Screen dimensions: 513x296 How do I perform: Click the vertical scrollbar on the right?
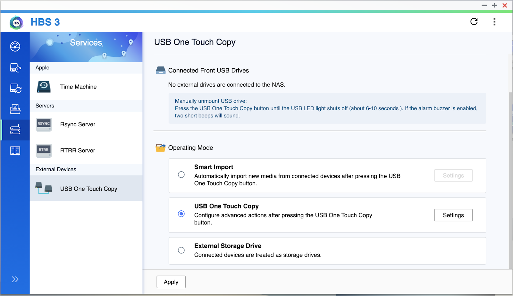(x=510, y=180)
